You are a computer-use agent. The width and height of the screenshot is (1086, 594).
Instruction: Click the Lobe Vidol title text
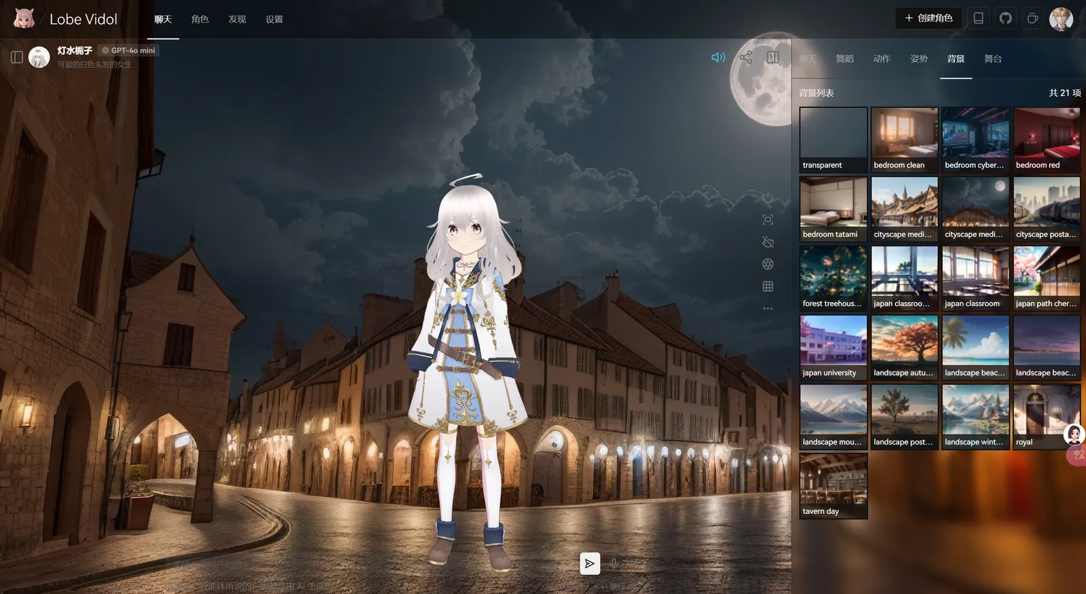[x=83, y=19]
